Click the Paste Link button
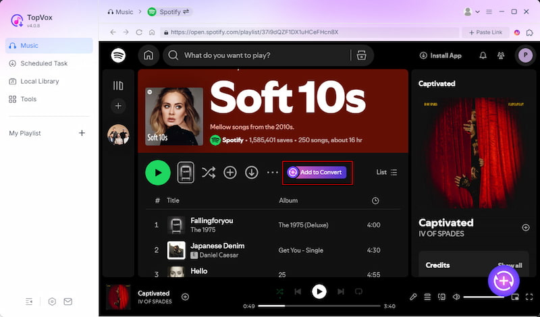Viewport: 540px width, 317px height. [x=485, y=32]
